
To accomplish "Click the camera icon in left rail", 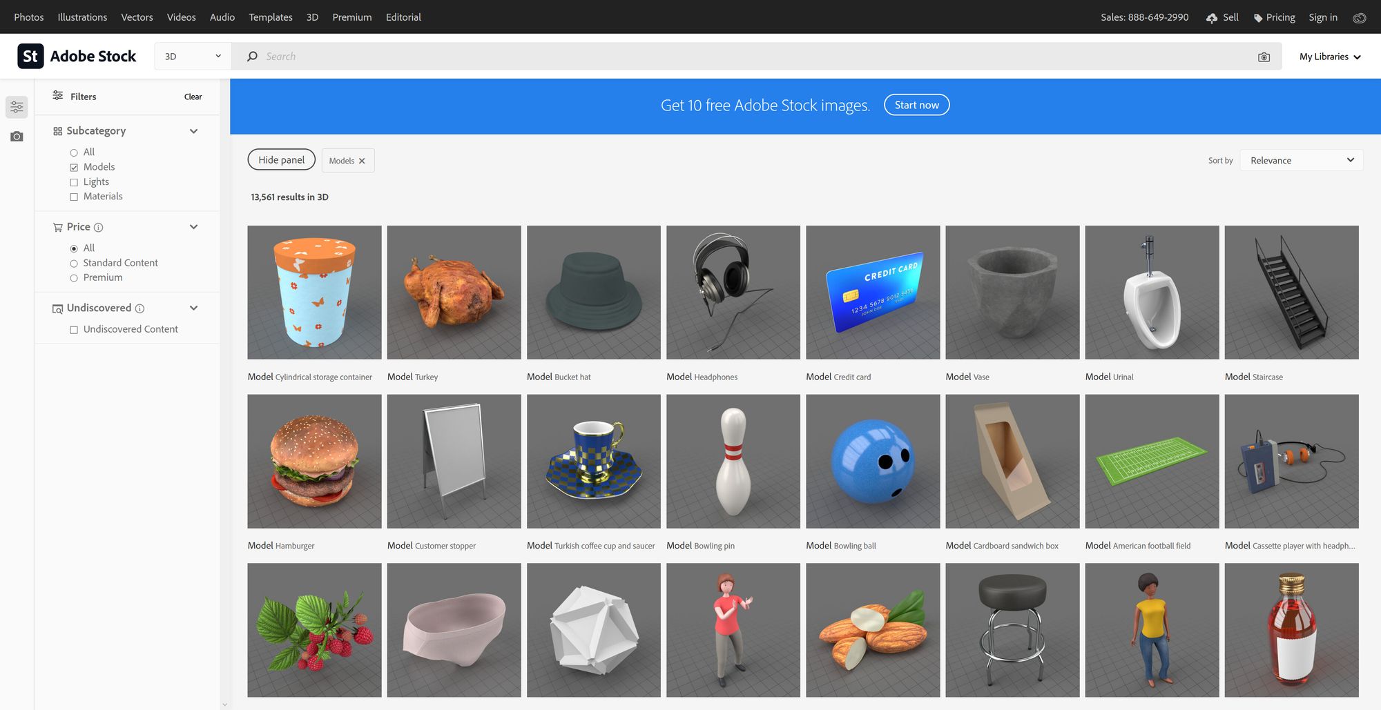I will (17, 137).
